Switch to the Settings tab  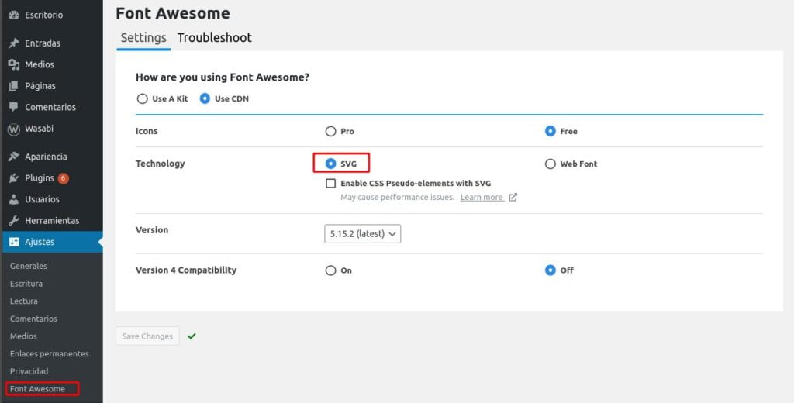pos(143,38)
